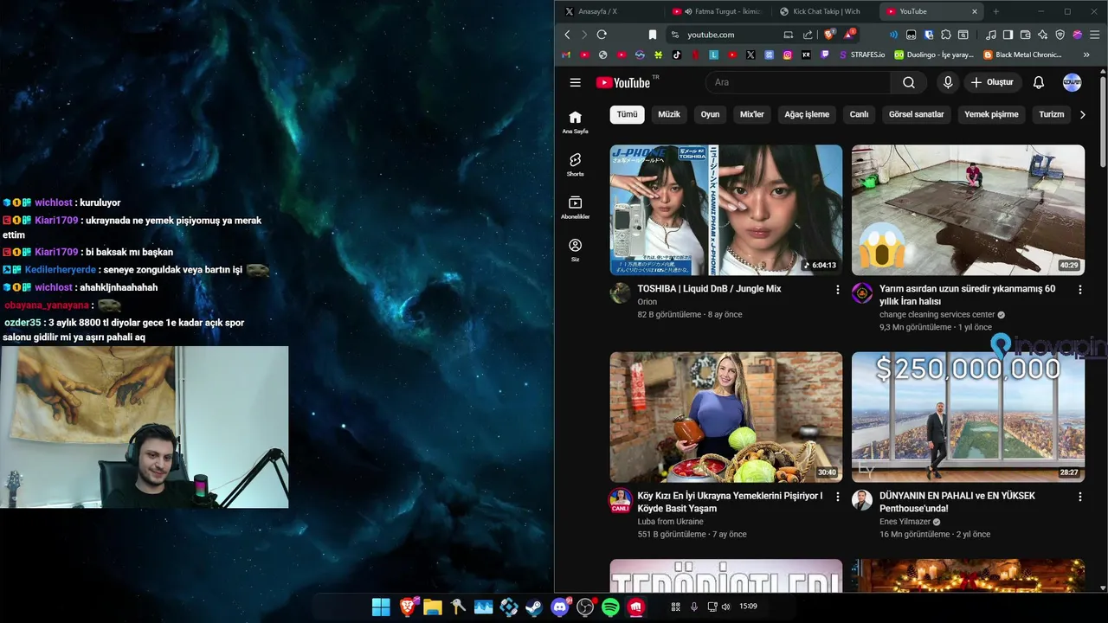Open the Brave Wallet icon
The width and height of the screenshot is (1108, 623).
pos(1026,35)
